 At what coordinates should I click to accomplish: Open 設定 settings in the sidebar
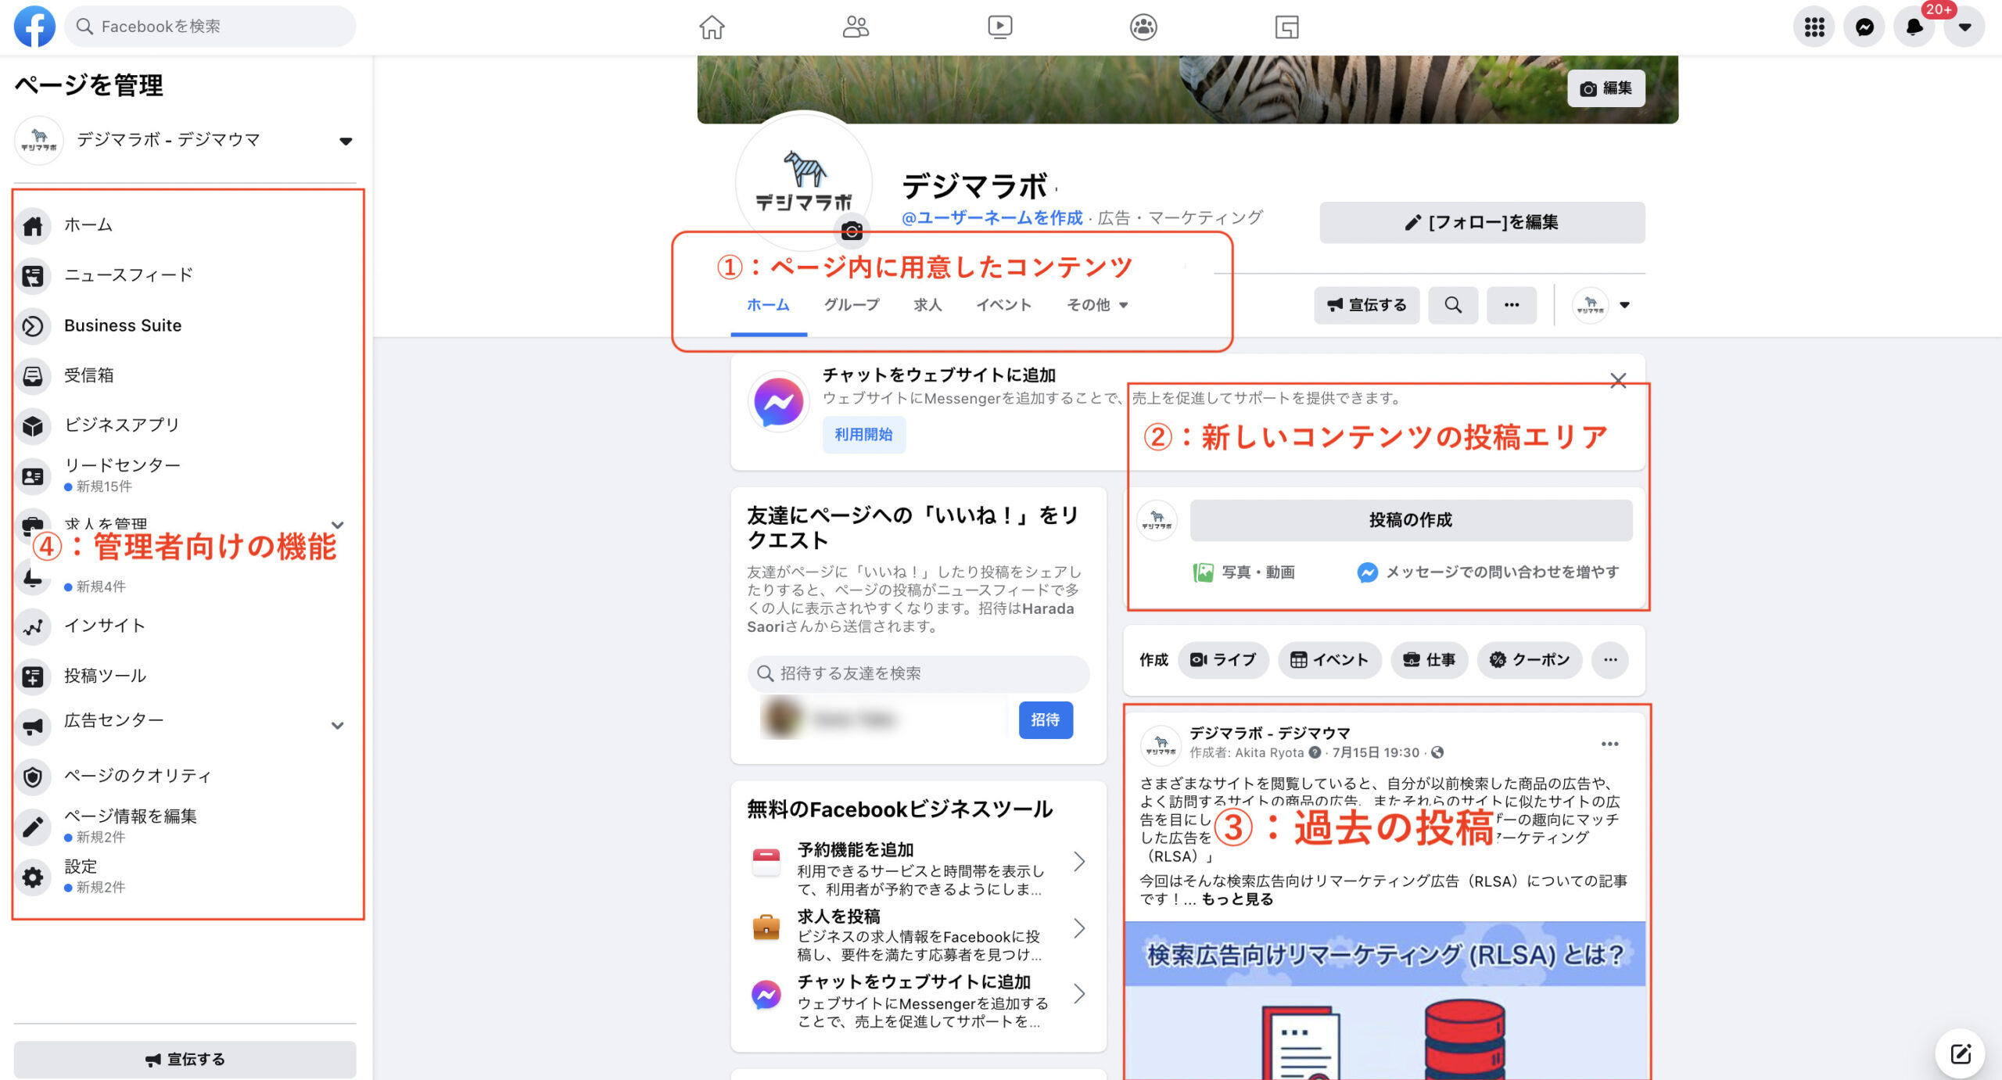185,877
